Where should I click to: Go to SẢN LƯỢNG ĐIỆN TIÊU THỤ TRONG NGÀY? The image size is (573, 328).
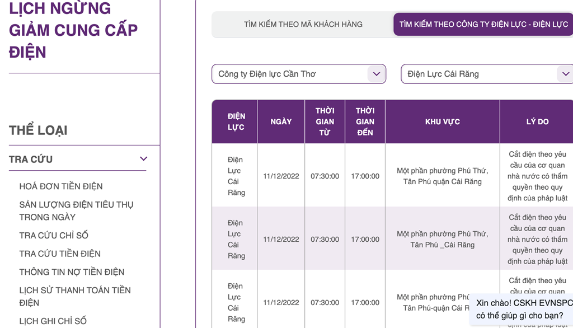(76, 211)
